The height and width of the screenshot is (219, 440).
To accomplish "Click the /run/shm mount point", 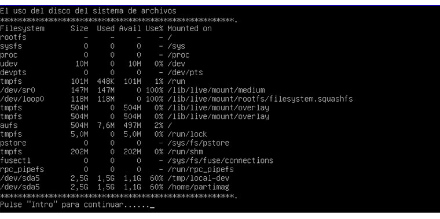I will point(185,152).
